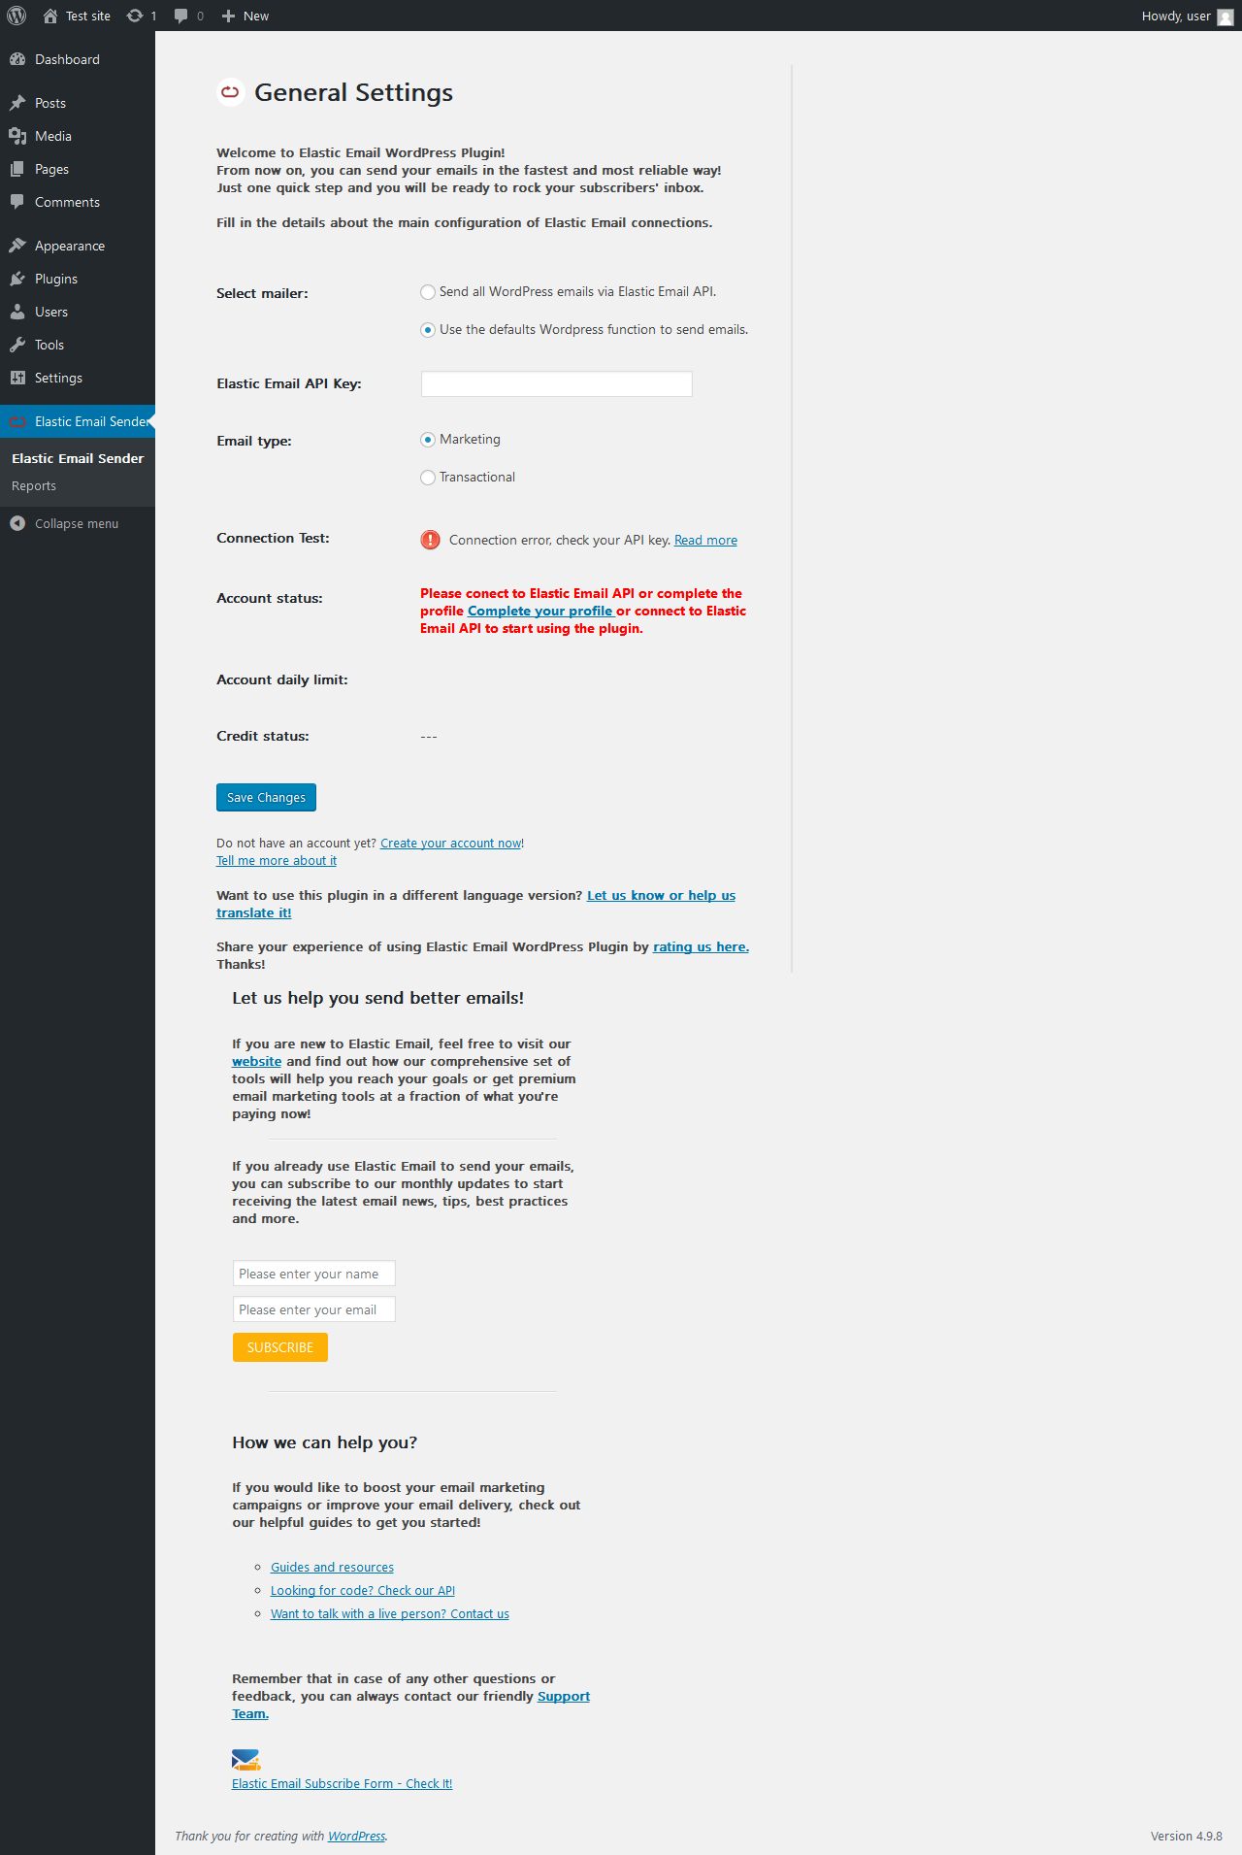Click the Elastic Email logo beside General Settings
The width and height of the screenshot is (1242, 1855).
coord(230,92)
